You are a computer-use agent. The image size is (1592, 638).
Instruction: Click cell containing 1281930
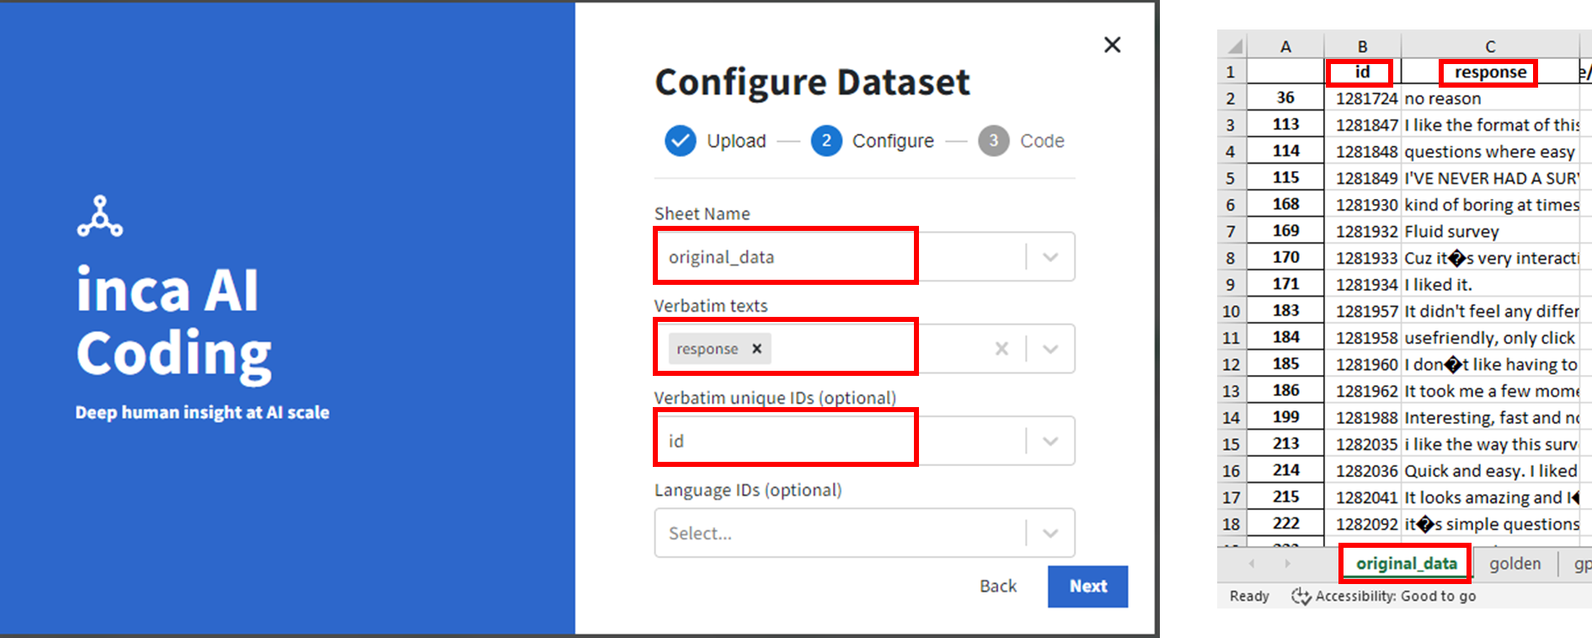click(1362, 205)
